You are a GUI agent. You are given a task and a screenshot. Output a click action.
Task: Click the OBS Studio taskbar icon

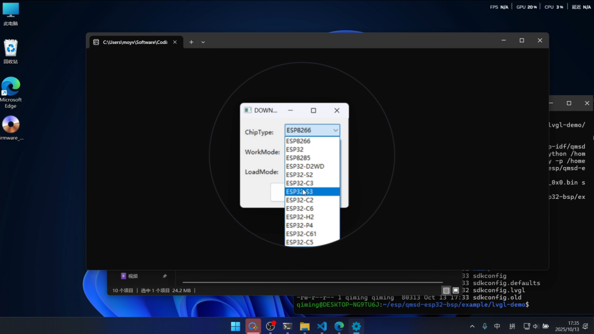point(270,326)
